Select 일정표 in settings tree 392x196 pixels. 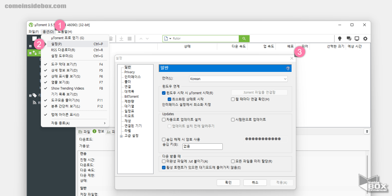tap(129, 111)
